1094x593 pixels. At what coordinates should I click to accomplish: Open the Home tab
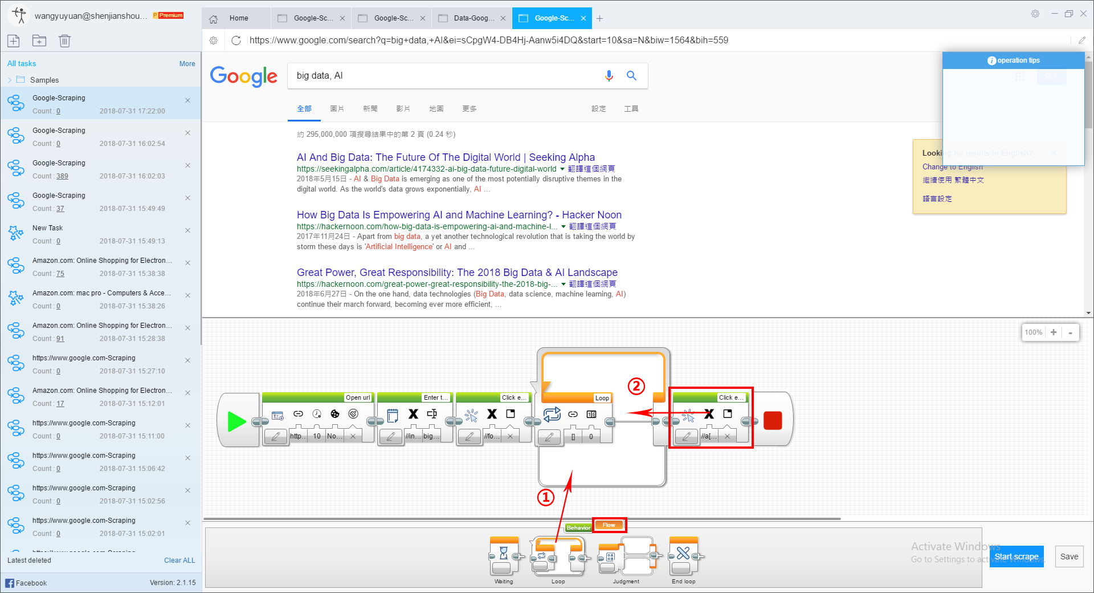coord(236,18)
